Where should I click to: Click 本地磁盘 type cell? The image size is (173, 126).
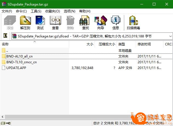point(125,51)
